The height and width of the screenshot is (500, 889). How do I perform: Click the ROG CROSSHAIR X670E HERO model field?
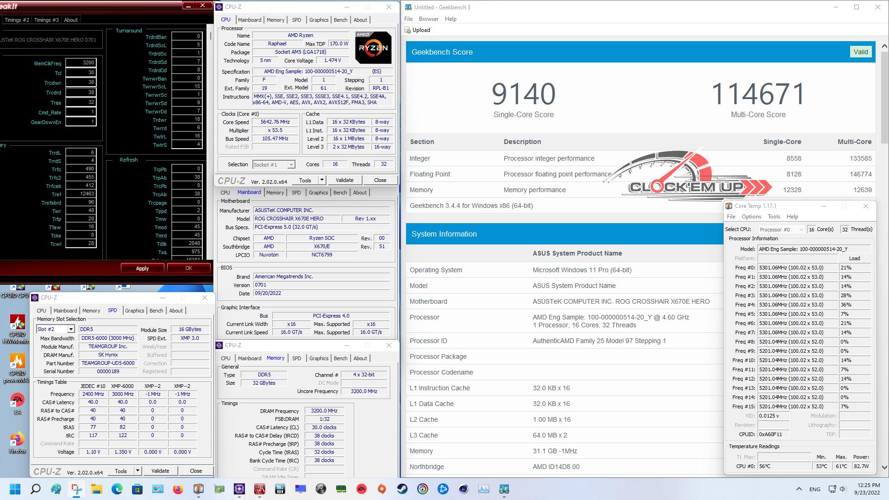296,219
